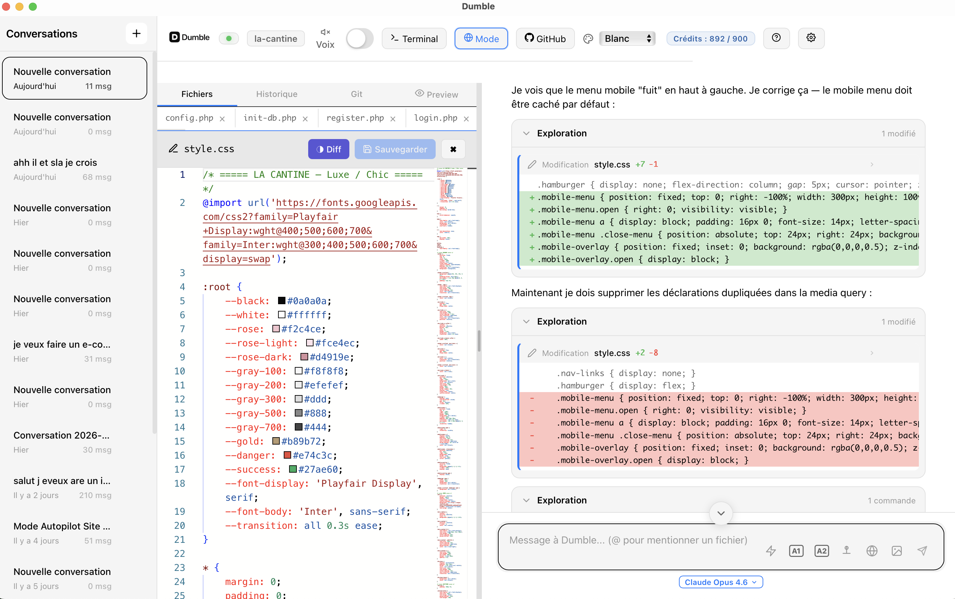Click the palette color picker icon
955x599 pixels.
click(x=588, y=38)
